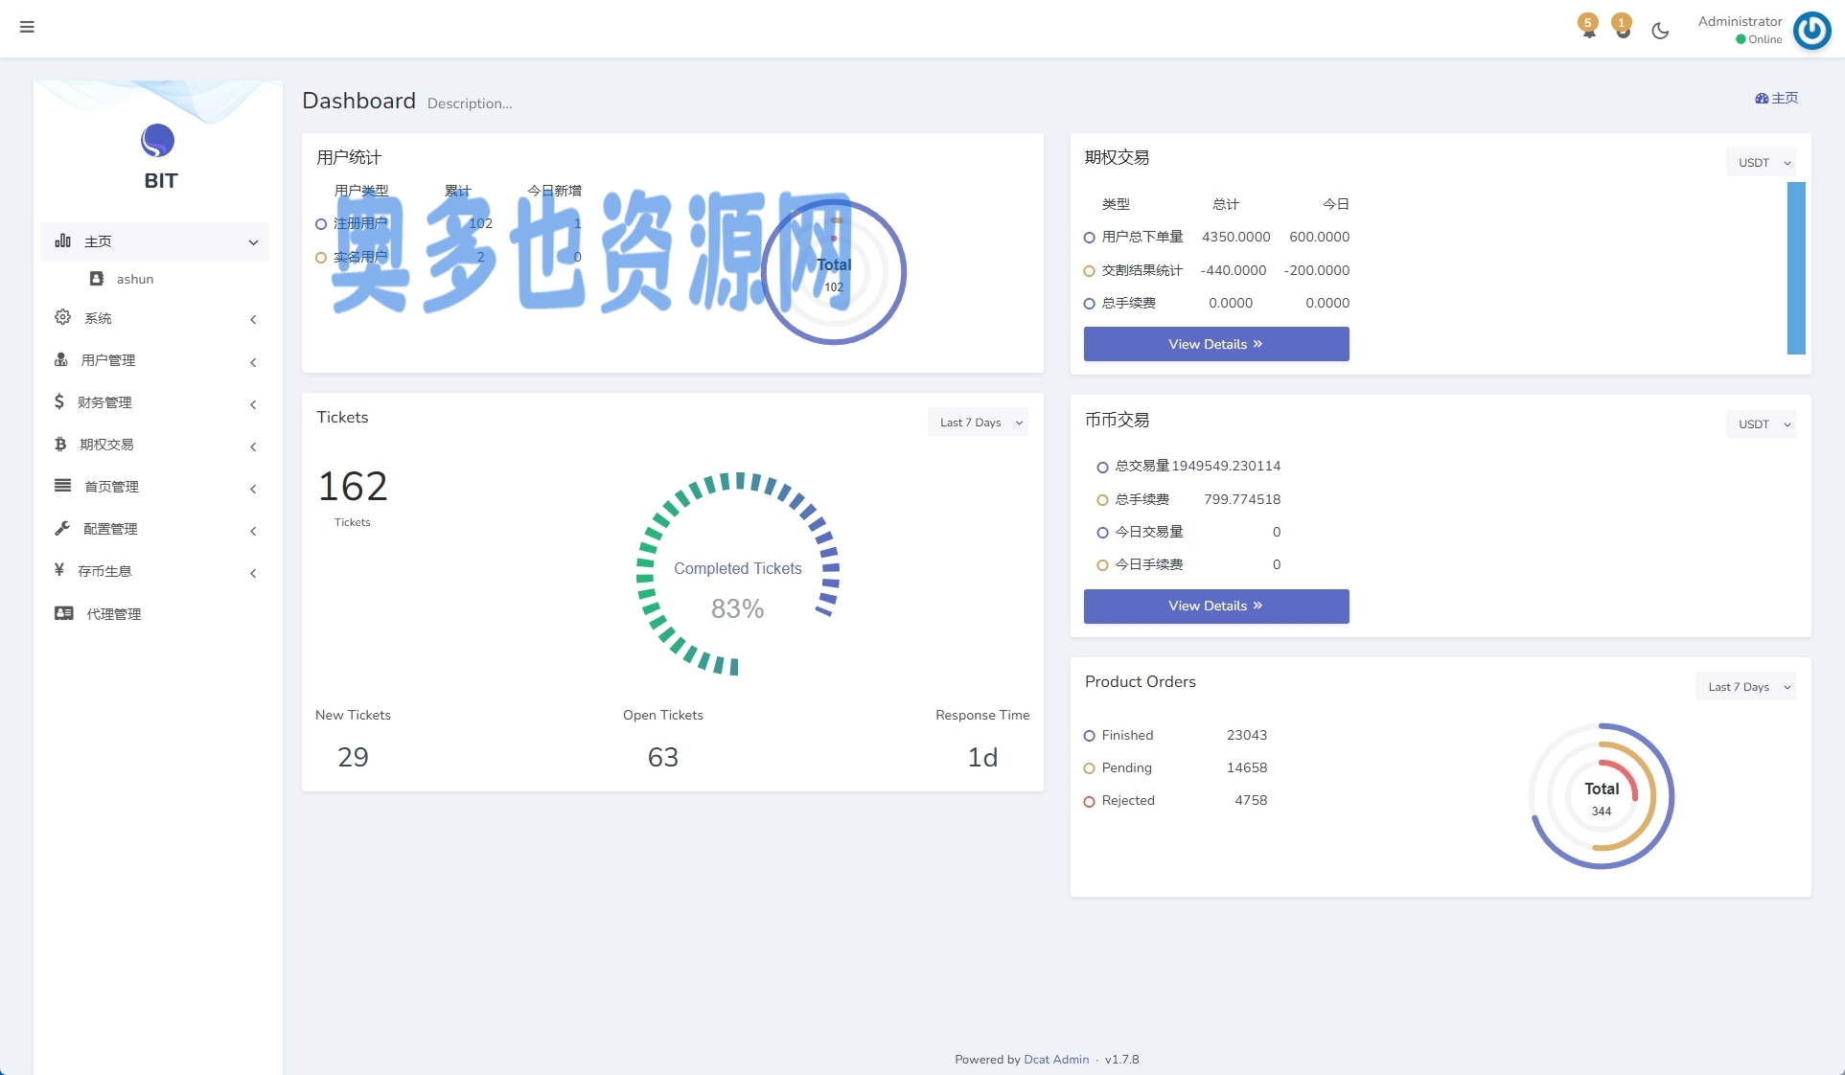This screenshot has height=1075, width=1845.
Task: Toggle the Rejected legend marker
Action: 1089,801
